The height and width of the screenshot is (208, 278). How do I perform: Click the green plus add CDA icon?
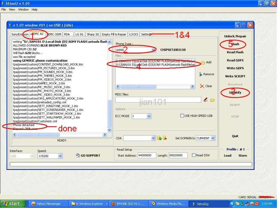click(159, 138)
